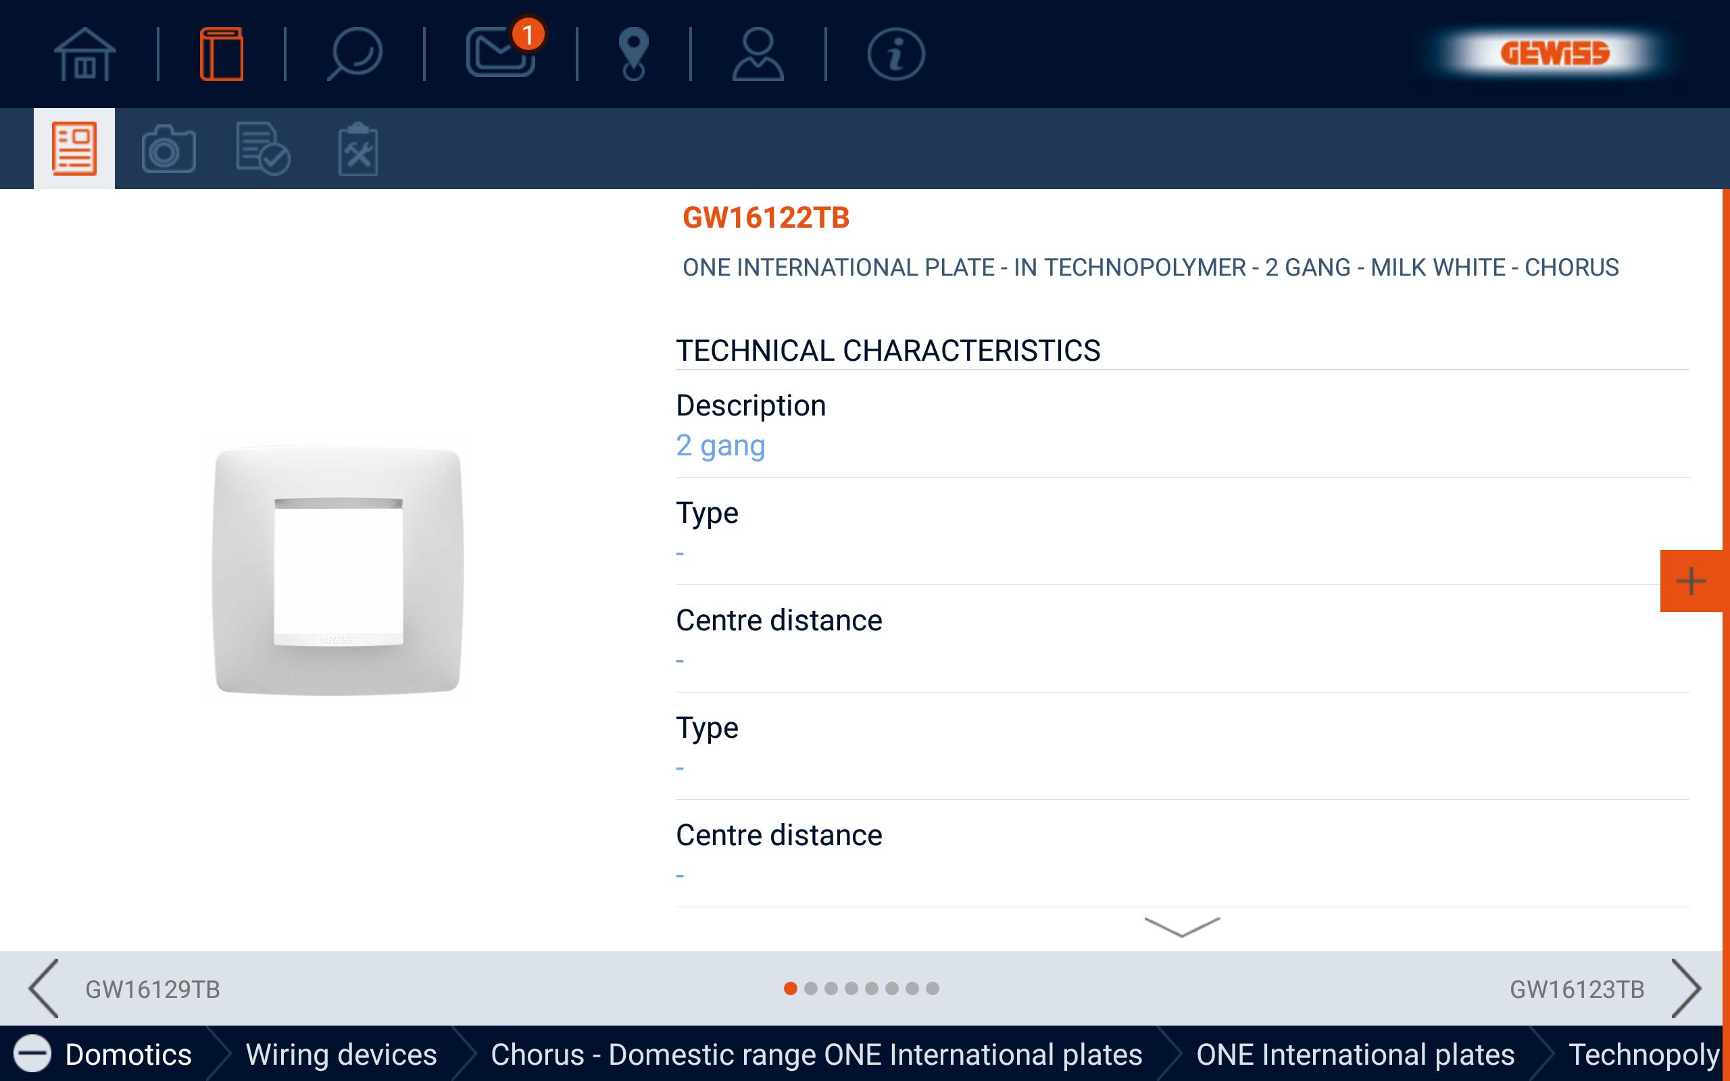Click product code GW16122TB
Screen dimensions: 1730x1081
tap(766, 218)
